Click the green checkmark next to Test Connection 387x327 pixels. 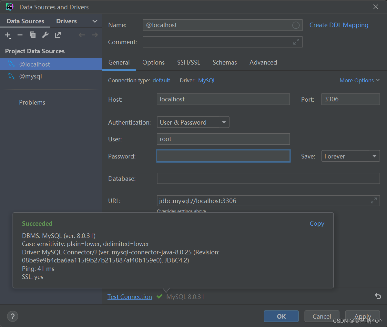[159, 296]
